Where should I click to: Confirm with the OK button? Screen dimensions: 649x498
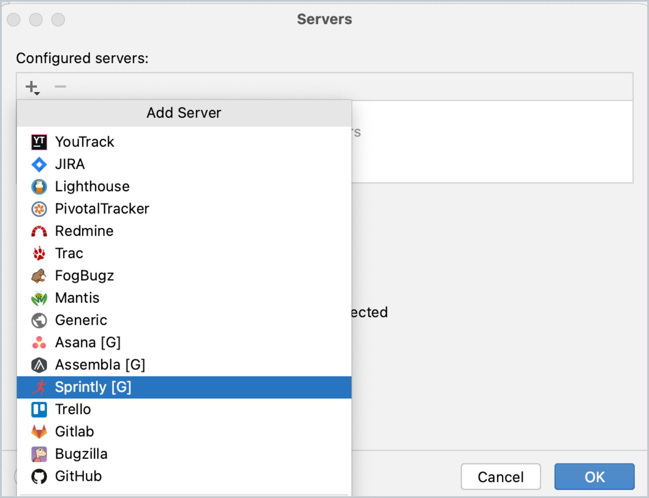click(x=594, y=477)
